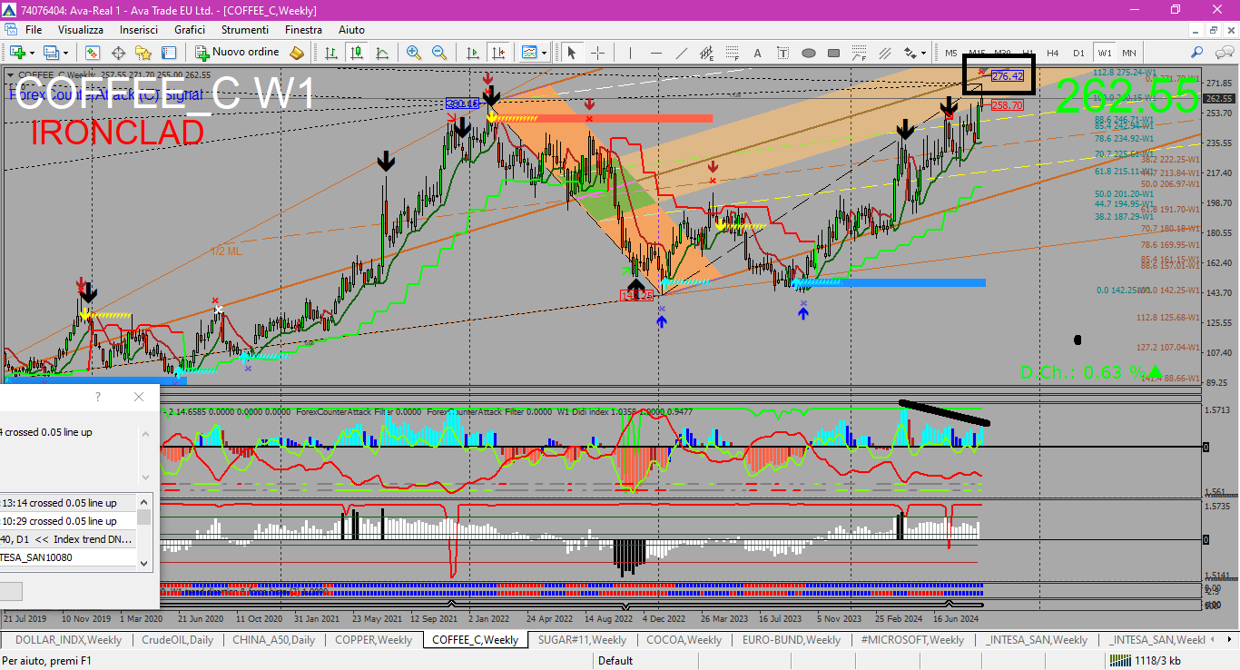This screenshot has height=670, width=1240.
Task: Select the horizontal line drawing tool
Action: coord(655,53)
